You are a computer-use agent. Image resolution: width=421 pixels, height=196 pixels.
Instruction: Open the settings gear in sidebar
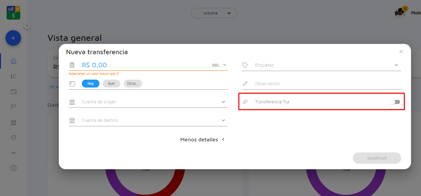pos(14,168)
